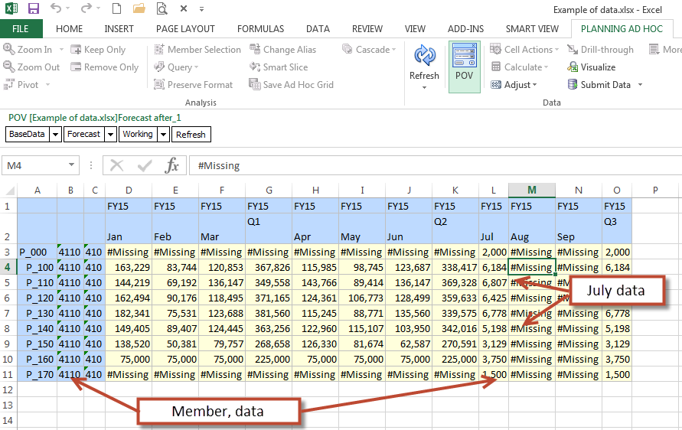Toggle the POV ribbon button
Image resolution: width=682 pixels, height=430 pixels.
click(x=464, y=67)
